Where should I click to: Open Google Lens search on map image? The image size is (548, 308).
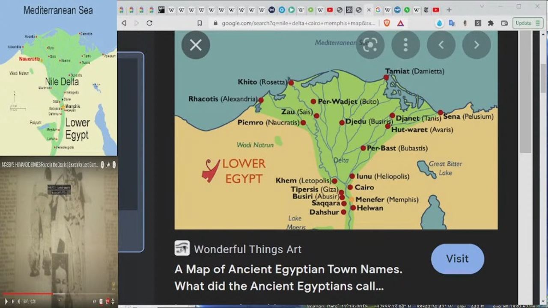click(370, 45)
